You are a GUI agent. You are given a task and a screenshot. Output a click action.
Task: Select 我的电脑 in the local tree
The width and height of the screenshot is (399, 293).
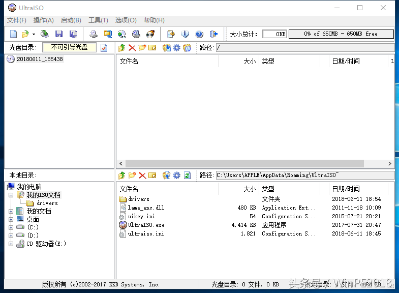[29, 187]
